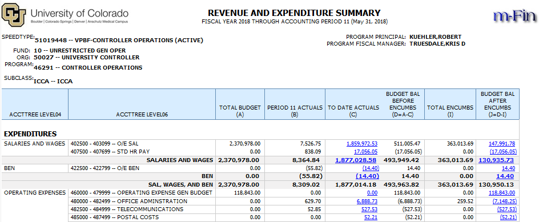Open BEN subtotal balance 14.40 link
The width and height of the screenshot is (539, 222).
click(505, 176)
